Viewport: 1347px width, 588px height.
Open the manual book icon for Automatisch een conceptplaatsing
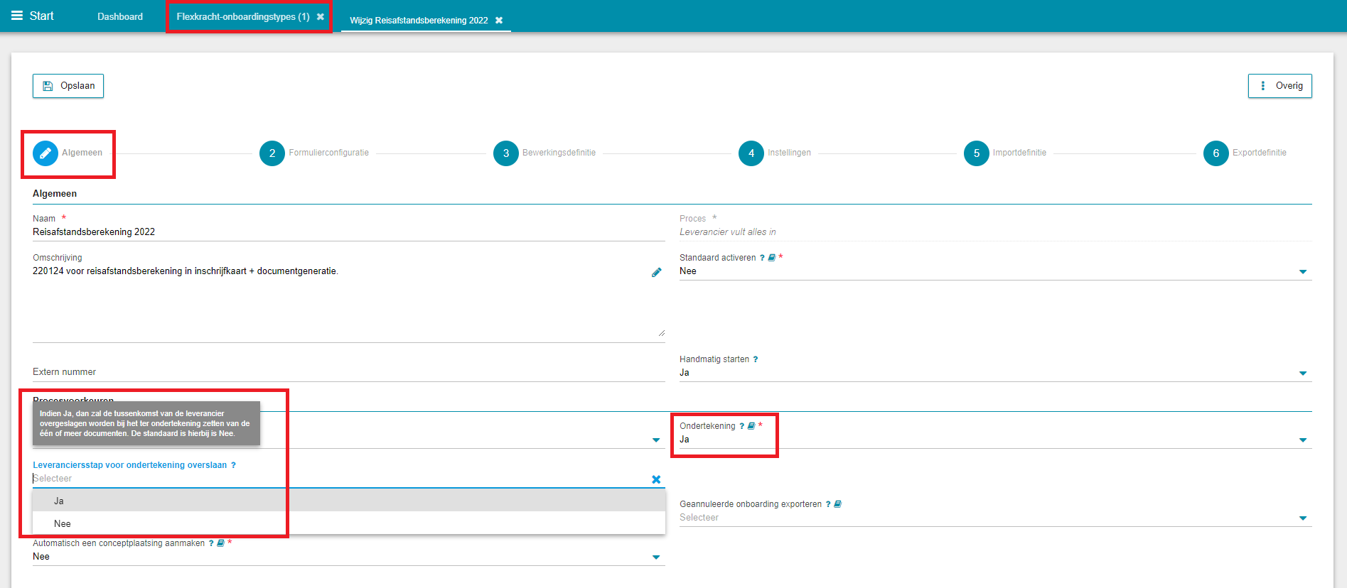(x=220, y=543)
